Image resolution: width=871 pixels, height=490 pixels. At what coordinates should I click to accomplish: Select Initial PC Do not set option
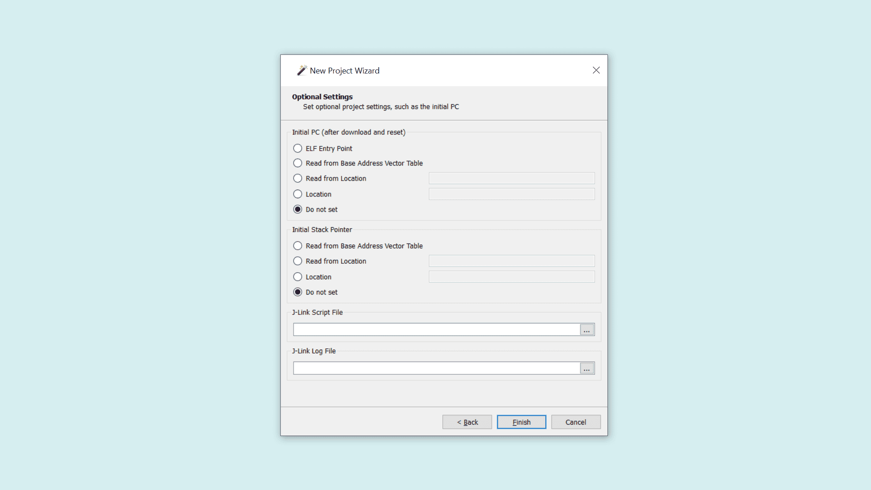click(x=298, y=209)
